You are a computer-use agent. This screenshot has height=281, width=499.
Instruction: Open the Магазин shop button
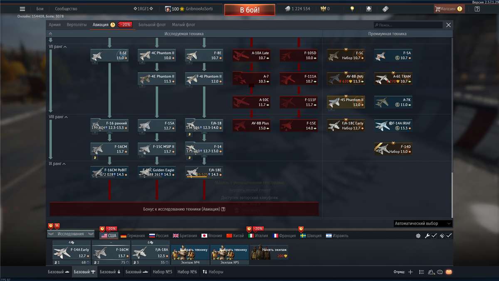pyautogui.click(x=449, y=9)
